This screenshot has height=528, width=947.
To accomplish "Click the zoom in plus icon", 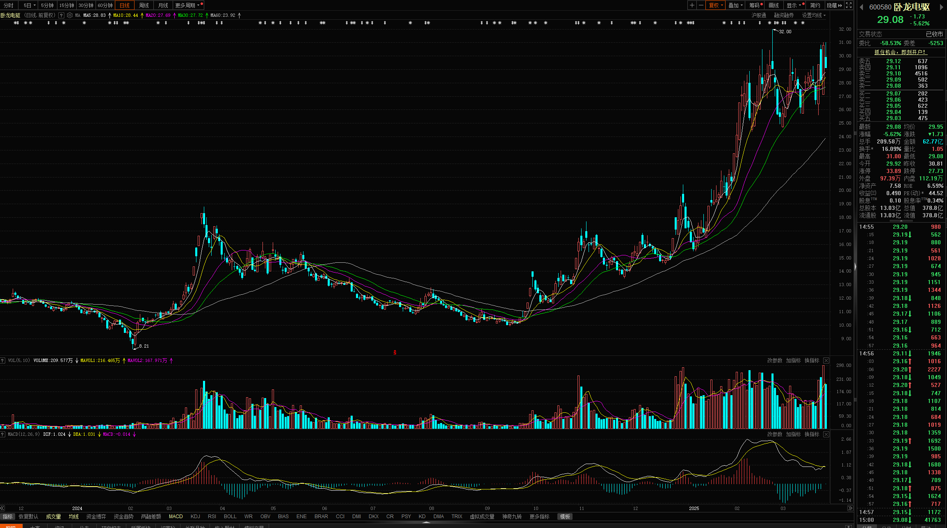I will tap(692, 5).
